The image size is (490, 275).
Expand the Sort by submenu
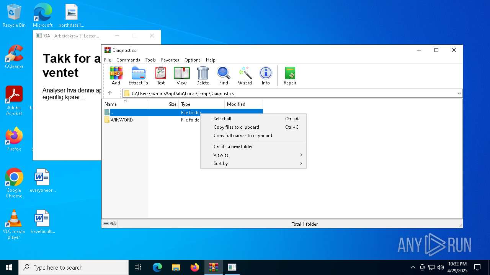tap(253, 163)
